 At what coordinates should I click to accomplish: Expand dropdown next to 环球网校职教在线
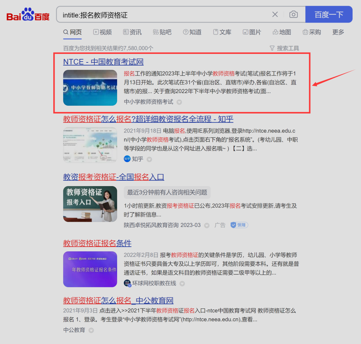pos(182,284)
